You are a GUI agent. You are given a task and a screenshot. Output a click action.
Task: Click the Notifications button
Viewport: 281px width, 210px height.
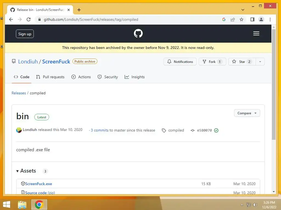pos(180,62)
